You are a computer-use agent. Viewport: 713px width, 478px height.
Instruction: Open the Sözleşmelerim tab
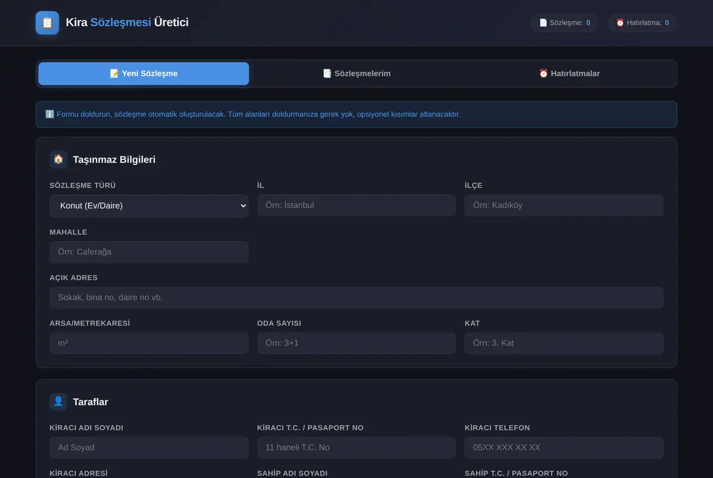coord(356,74)
